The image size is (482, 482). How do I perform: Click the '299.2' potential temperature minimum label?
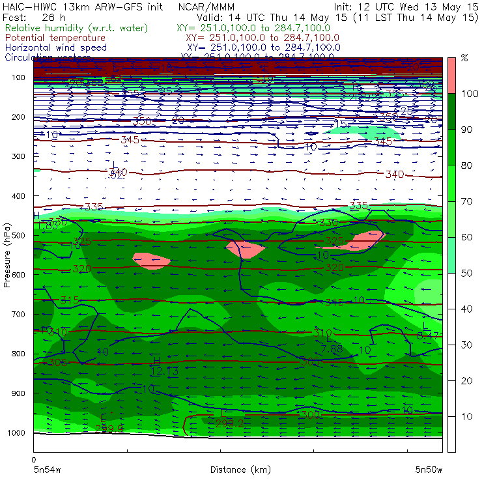click(x=230, y=424)
